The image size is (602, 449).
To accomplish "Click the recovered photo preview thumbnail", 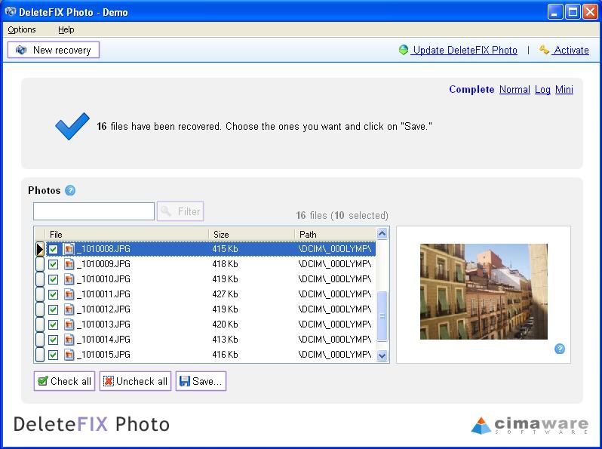I will [x=484, y=291].
